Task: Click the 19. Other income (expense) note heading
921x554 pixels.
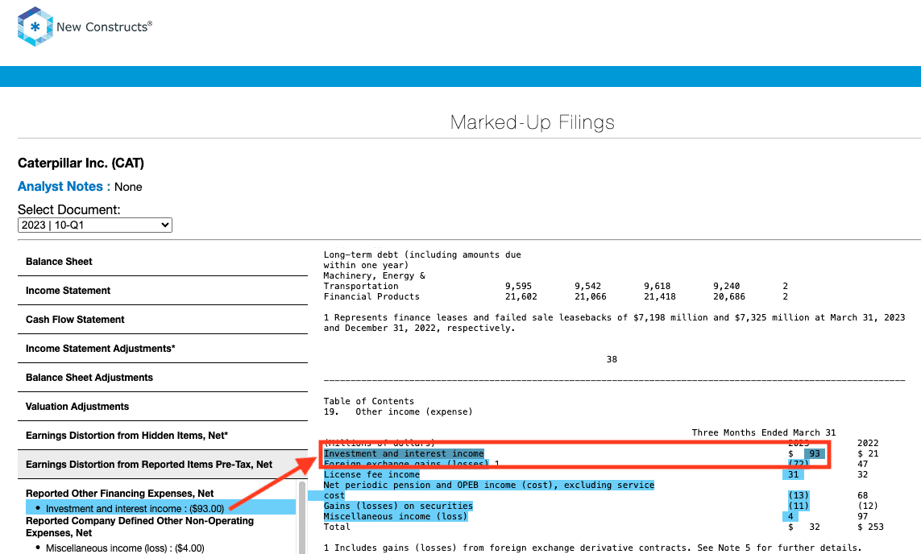Action: pyautogui.click(x=398, y=412)
